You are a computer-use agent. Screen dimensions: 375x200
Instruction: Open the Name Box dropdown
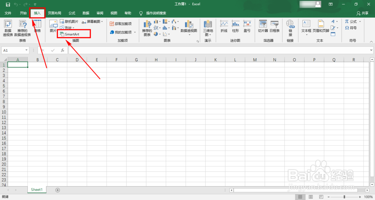tap(26, 50)
